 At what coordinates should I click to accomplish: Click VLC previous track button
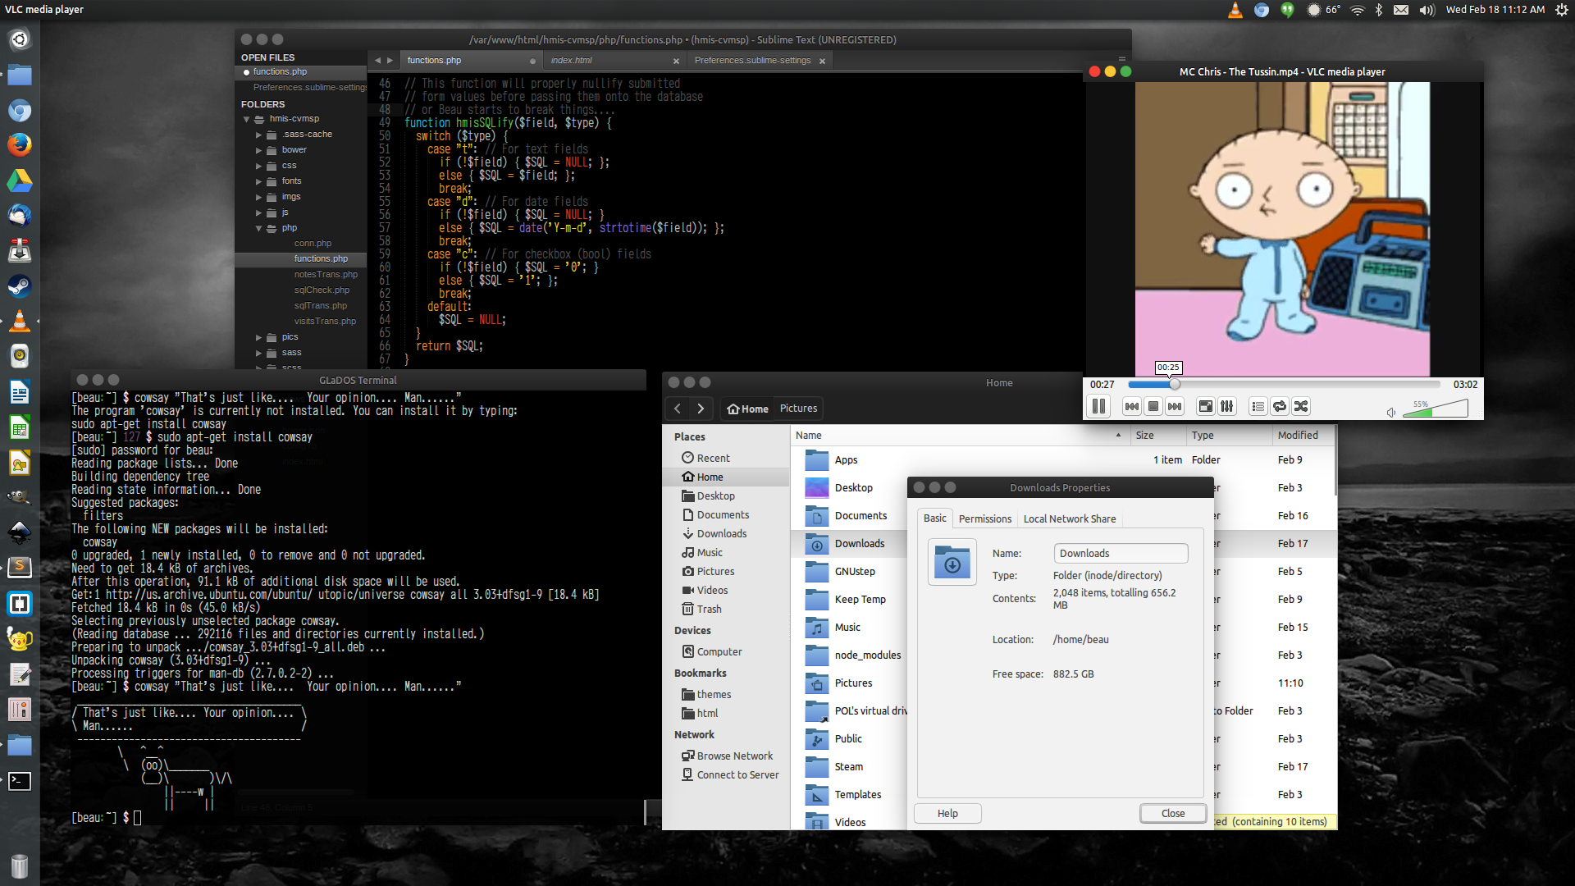1131,406
